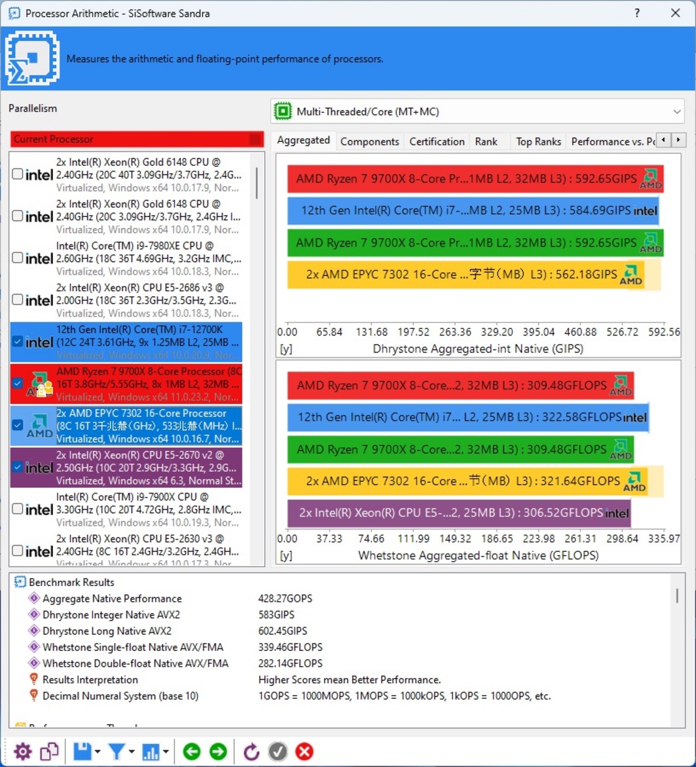Image resolution: width=696 pixels, height=767 pixels.
Task: Click the AMD logo of the EPYC 7302 entry
Action: coord(39,425)
